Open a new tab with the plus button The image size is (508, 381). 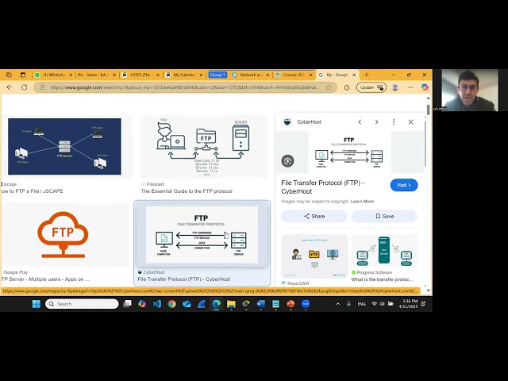367,75
